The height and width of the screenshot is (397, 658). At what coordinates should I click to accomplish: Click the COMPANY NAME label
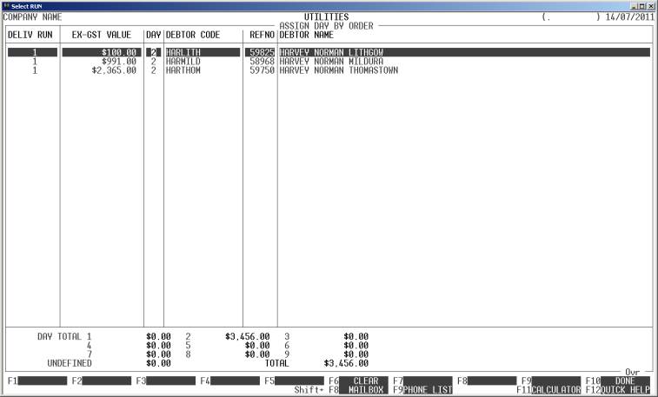pos(32,17)
